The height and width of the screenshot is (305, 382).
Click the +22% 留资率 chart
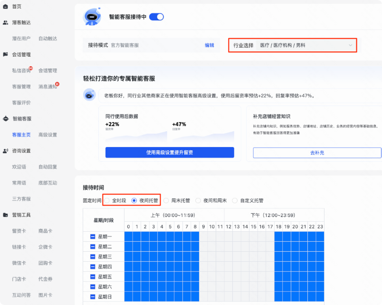[x=136, y=137]
